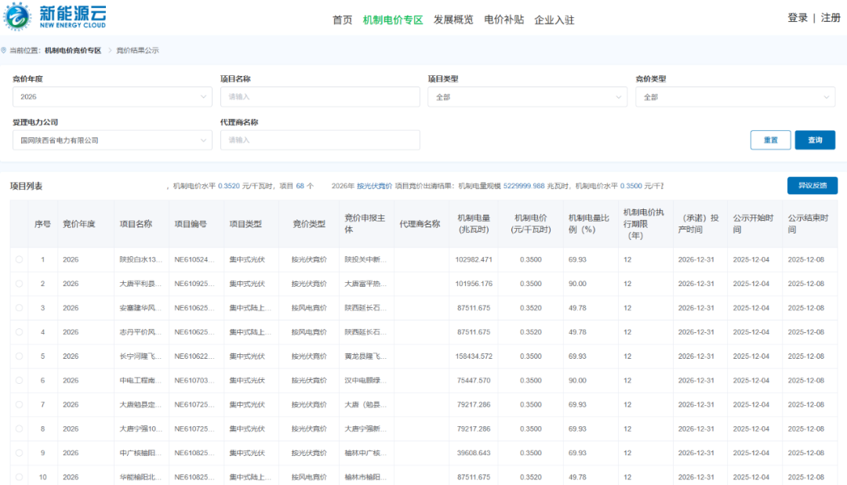Open the 竞价年度 dropdown showing 2026
847x485 pixels.
tap(112, 97)
